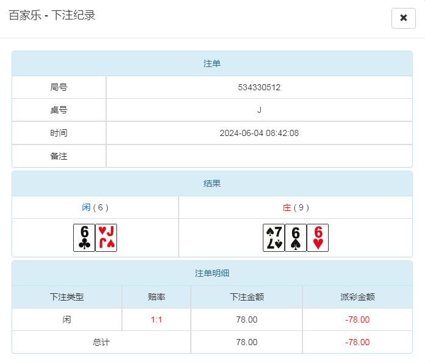Click the 注单 section header
Viewport: 425px width, 364px height.
click(x=212, y=63)
